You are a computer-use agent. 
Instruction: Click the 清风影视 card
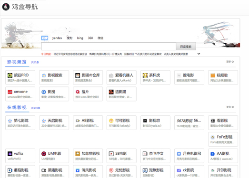(88, 172)
